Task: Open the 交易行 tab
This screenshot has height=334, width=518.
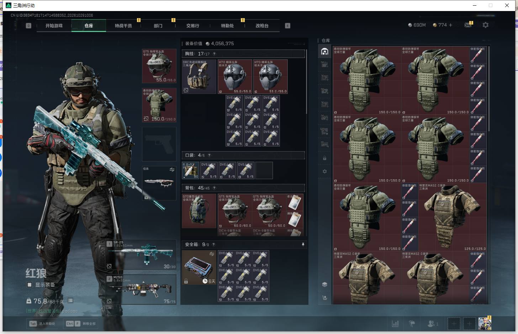Action: [192, 26]
